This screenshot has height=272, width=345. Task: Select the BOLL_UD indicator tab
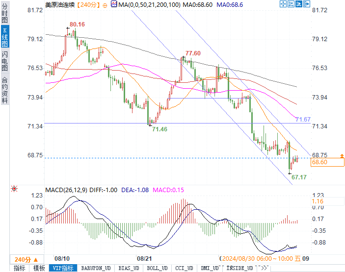click(x=157, y=268)
